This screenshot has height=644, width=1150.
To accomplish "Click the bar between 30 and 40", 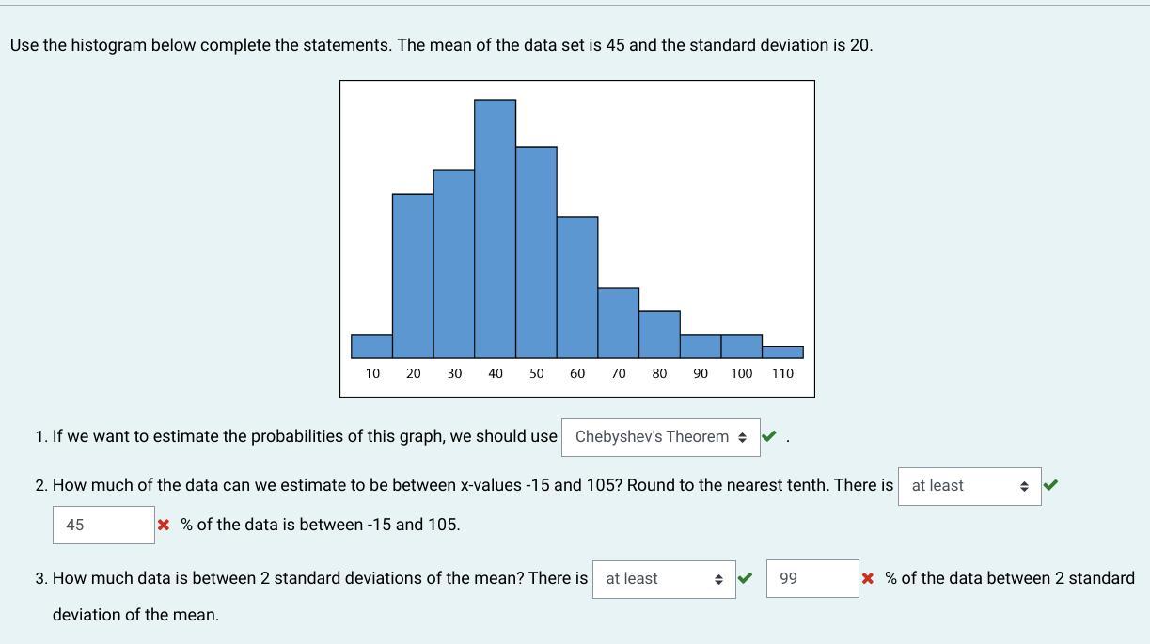I will click(x=454, y=264).
